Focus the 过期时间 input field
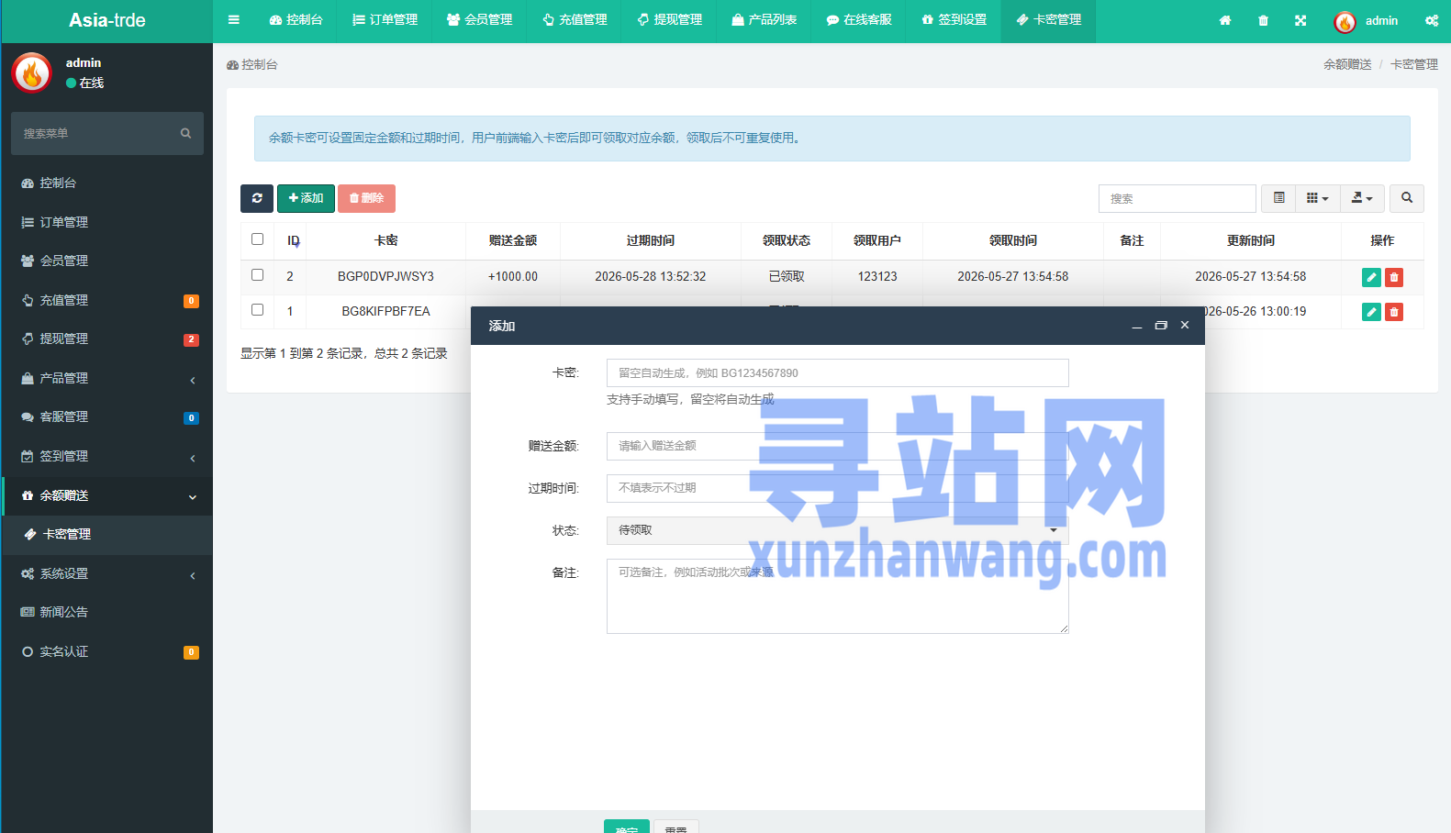 coord(837,488)
